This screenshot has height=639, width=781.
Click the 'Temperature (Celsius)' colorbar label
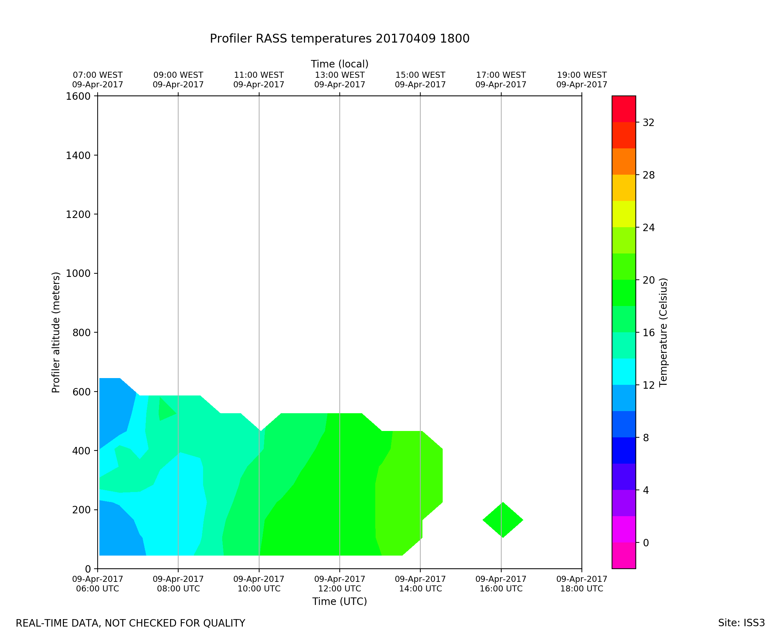coord(663,332)
